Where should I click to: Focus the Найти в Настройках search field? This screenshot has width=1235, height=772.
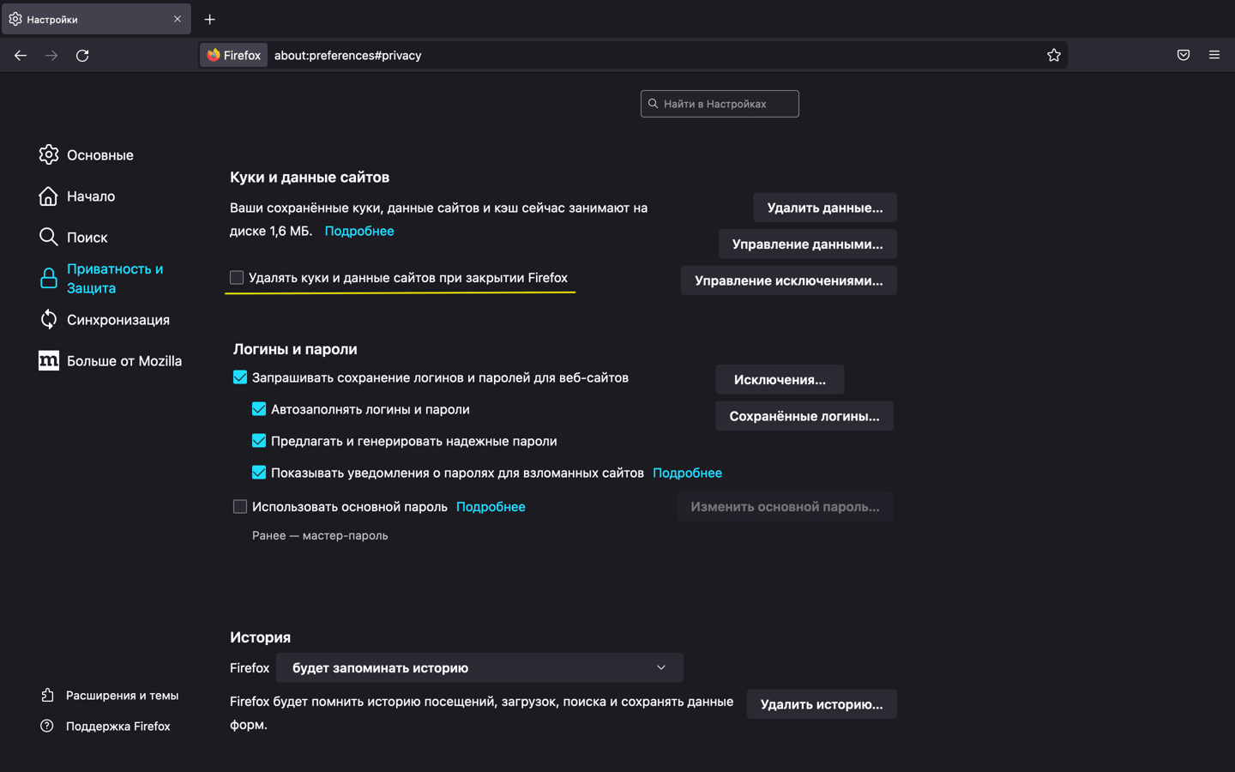point(720,104)
